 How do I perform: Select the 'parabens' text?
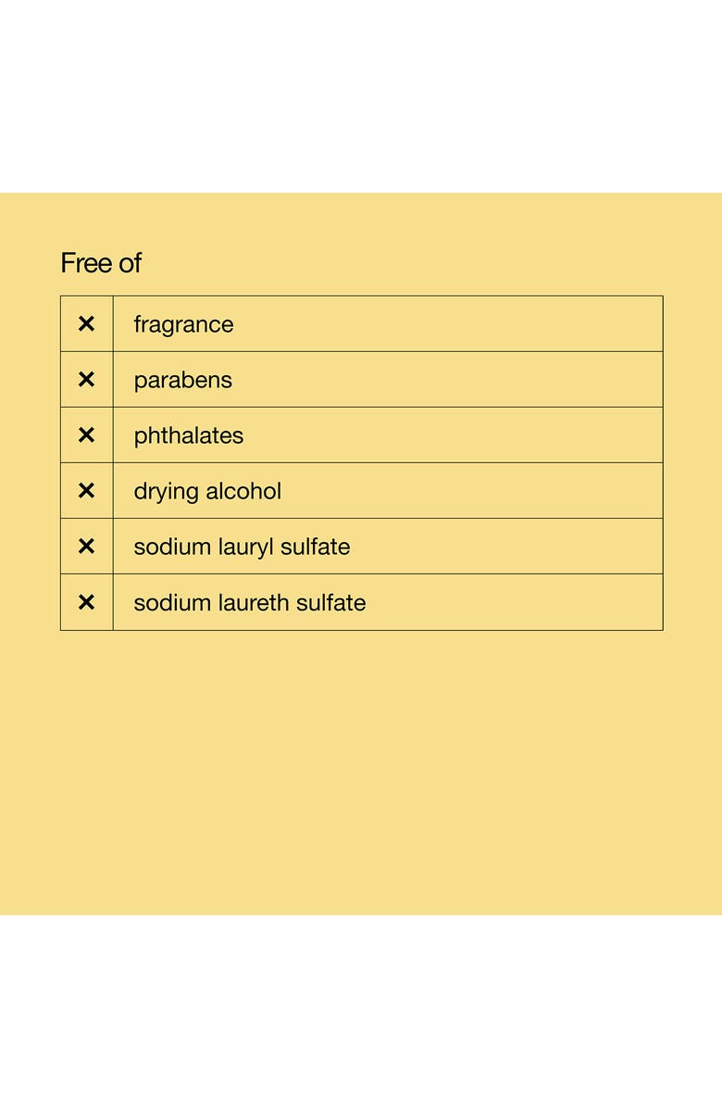(182, 381)
